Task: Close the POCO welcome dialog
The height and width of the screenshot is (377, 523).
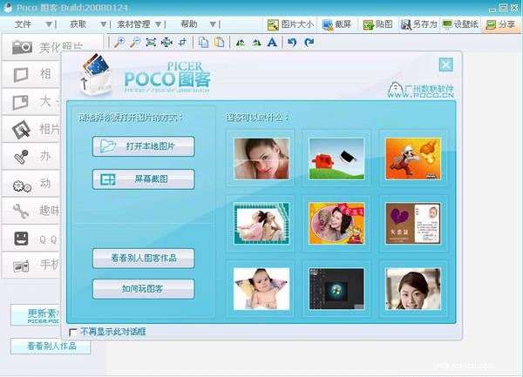Action: [x=446, y=64]
